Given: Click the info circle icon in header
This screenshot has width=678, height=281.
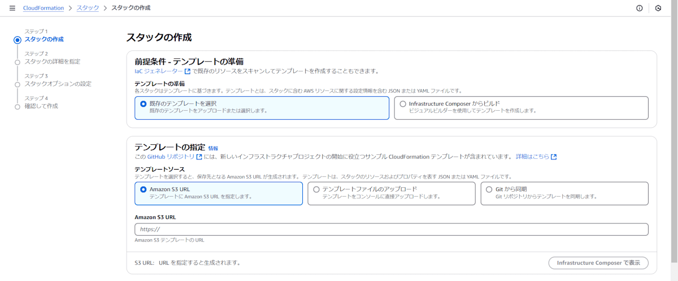Looking at the screenshot, I should point(640,8).
